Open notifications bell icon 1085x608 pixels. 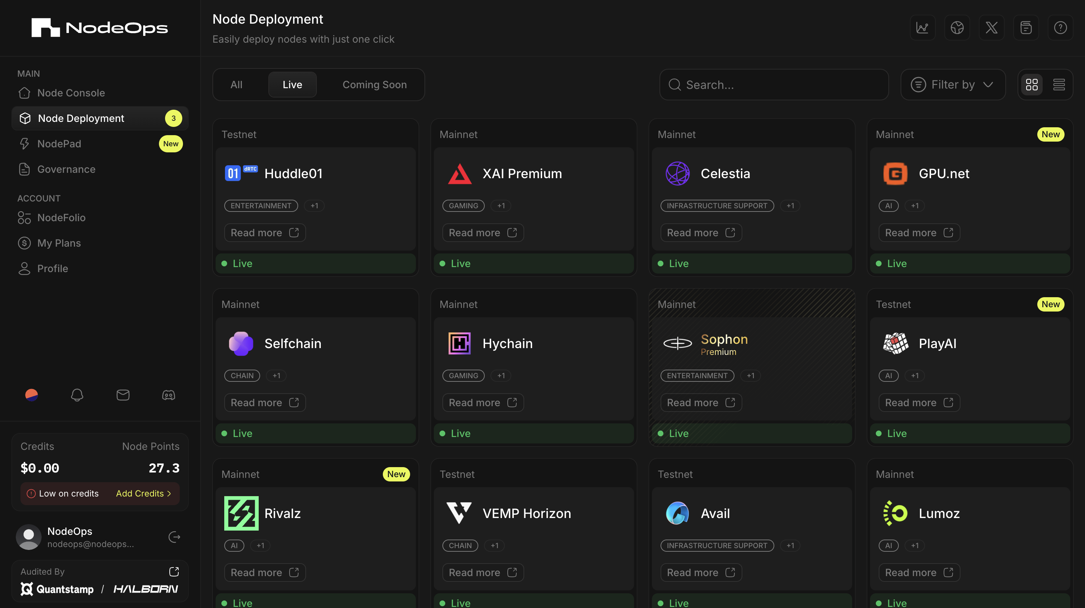point(77,395)
